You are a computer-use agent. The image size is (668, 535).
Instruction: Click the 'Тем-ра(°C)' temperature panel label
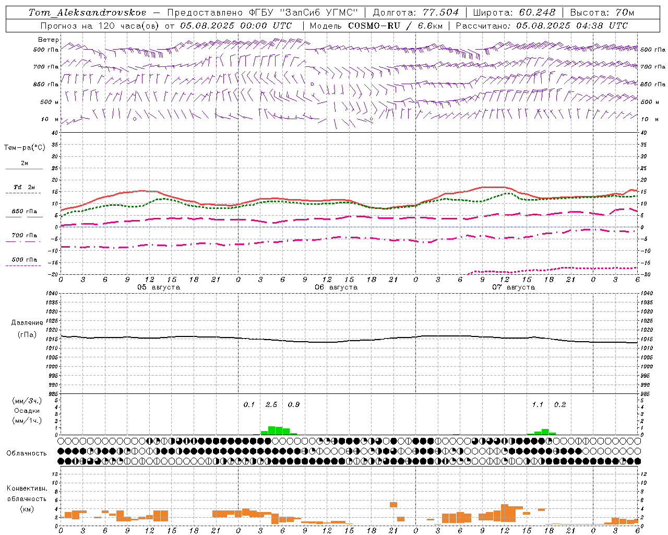point(25,148)
